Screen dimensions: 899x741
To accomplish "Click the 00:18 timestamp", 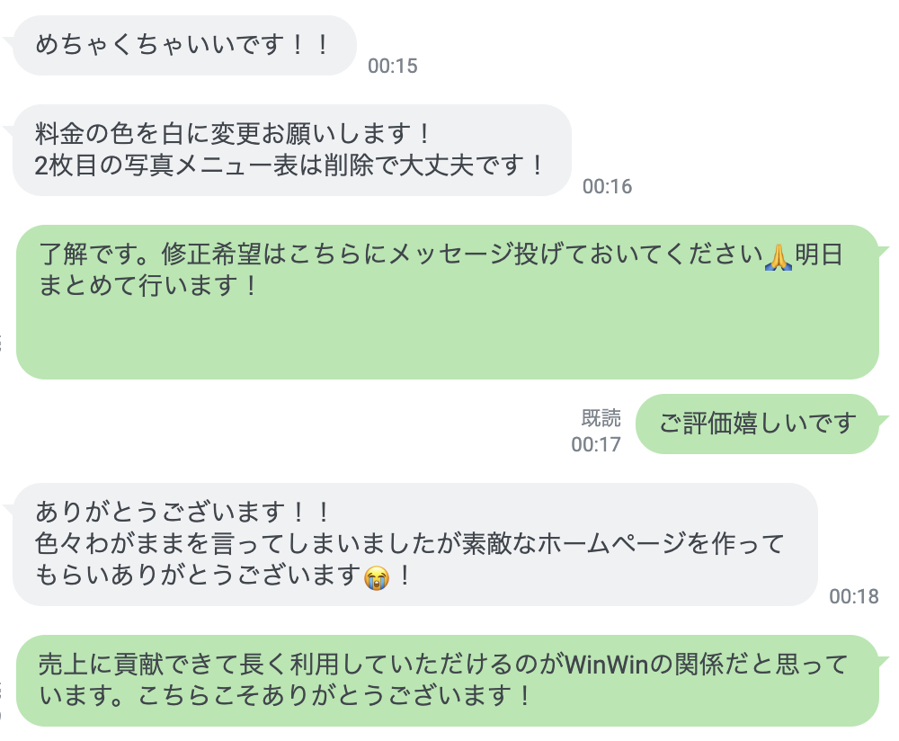I will [854, 596].
